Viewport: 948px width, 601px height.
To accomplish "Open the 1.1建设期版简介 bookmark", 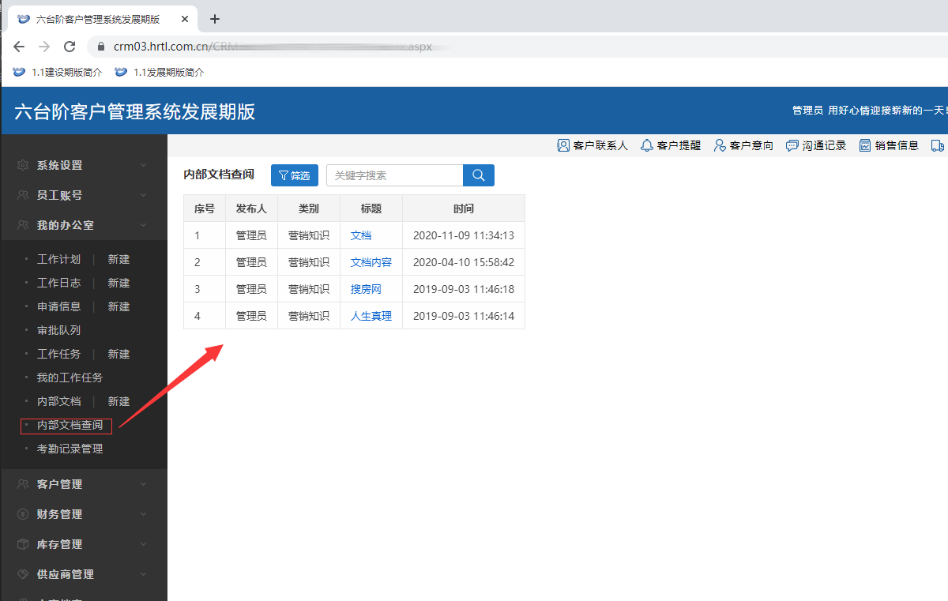I will point(58,72).
